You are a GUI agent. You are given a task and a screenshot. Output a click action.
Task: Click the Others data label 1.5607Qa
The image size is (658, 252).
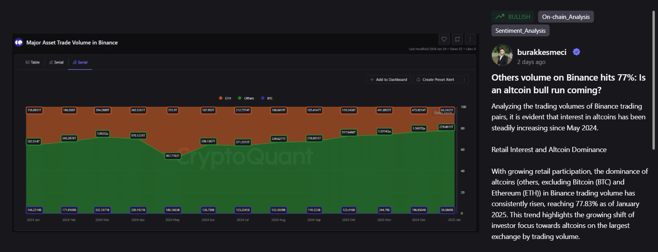click(419, 128)
